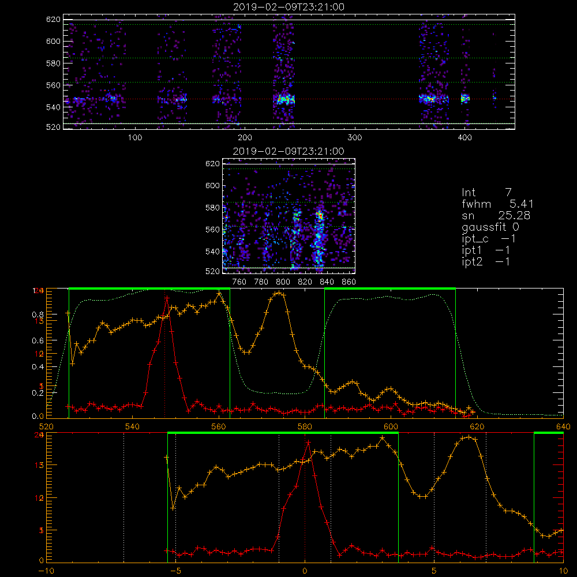
Task: Click the top plot's x-axis label 200
Action: [245, 138]
